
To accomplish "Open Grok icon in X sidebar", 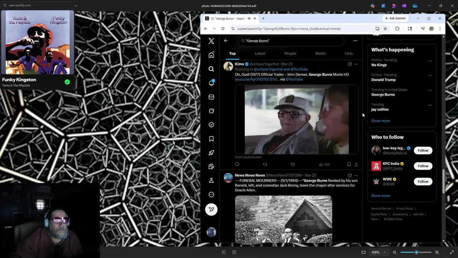I will [x=211, y=111].
